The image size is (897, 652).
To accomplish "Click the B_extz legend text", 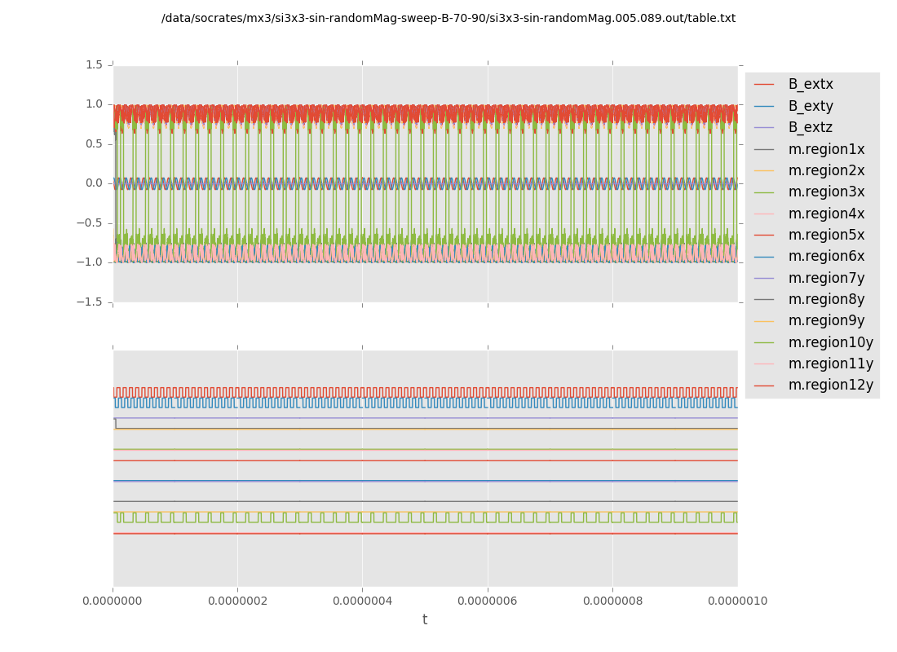I will pos(810,127).
